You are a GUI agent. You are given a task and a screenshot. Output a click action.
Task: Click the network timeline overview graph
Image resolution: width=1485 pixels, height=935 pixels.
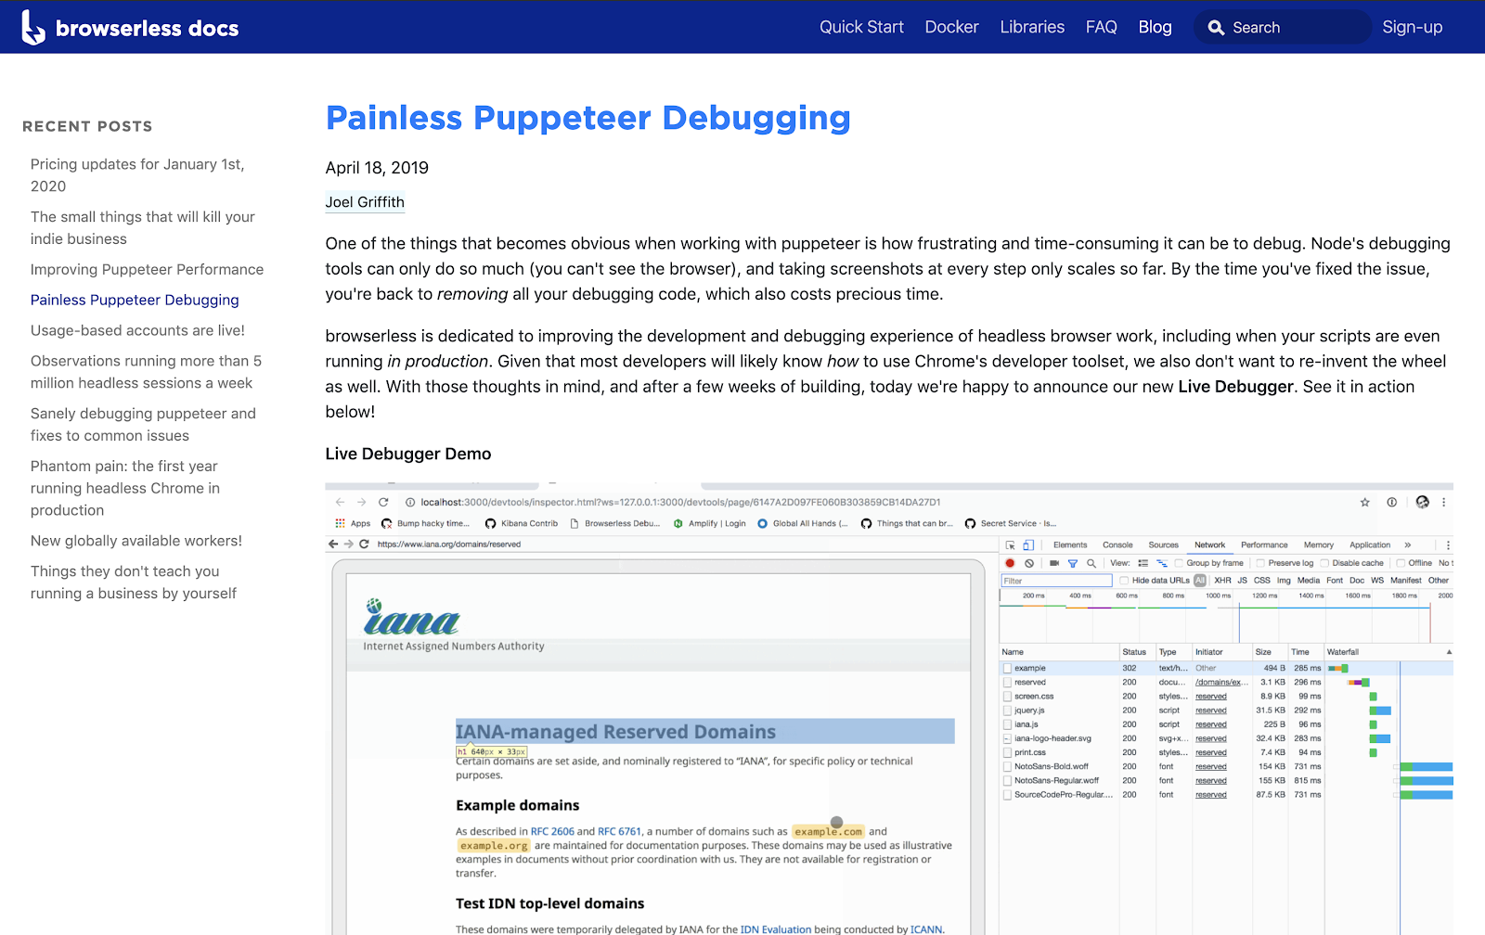1226,617
